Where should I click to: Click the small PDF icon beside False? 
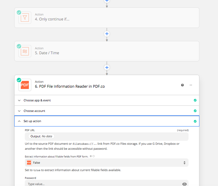pyautogui.click(x=29, y=163)
